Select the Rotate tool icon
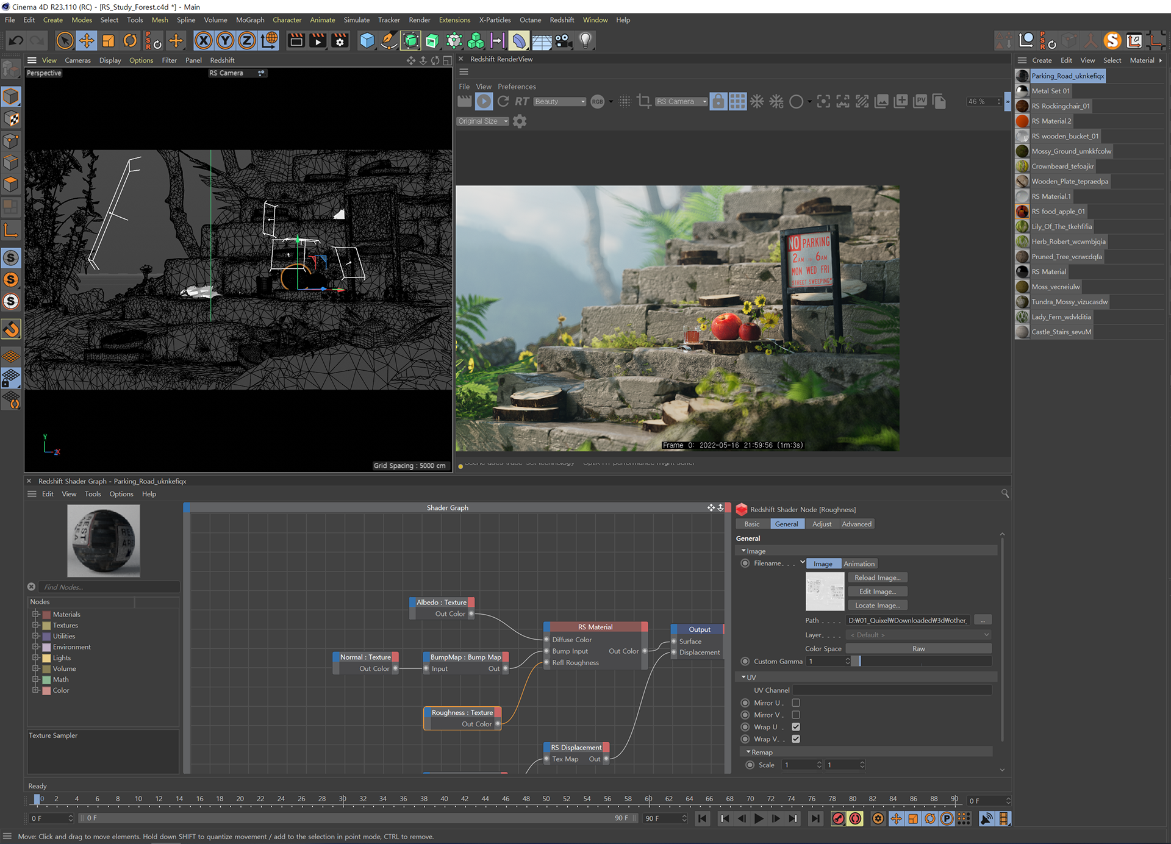This screenshot has height=844, width=1171. coord(130,41)
